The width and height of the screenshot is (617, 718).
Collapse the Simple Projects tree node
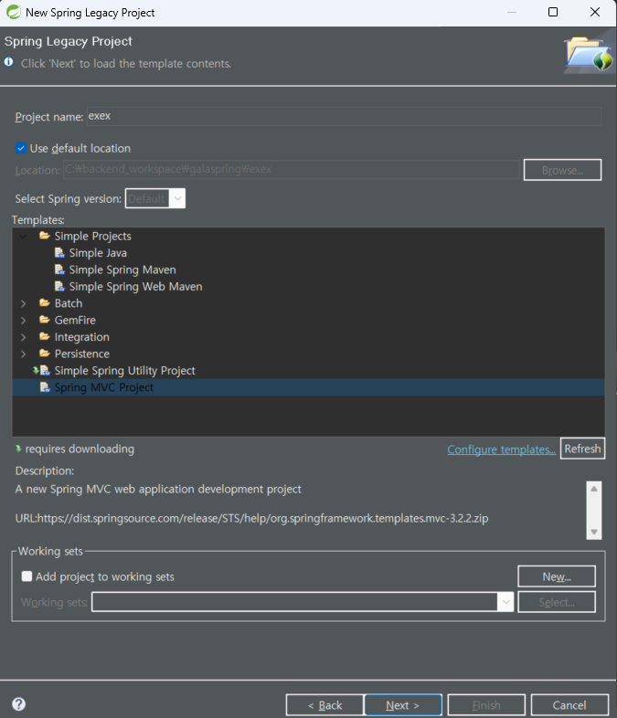24,237
